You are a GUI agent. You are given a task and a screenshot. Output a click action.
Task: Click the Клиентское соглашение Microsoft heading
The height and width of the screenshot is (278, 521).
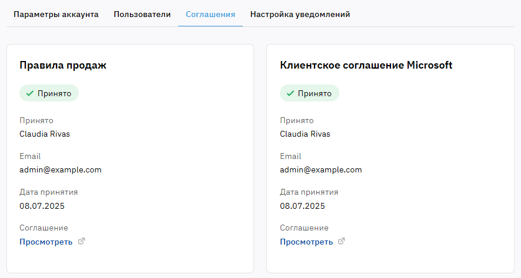click(366, 65)
